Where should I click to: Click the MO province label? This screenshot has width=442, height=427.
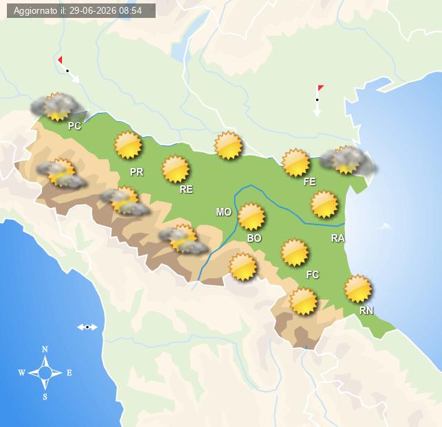tap(224, 212)
